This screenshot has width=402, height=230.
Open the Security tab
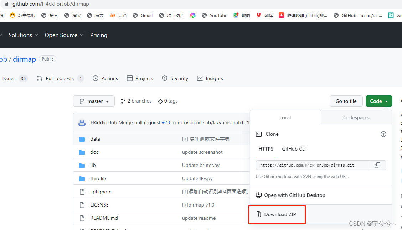coord(175,78)
